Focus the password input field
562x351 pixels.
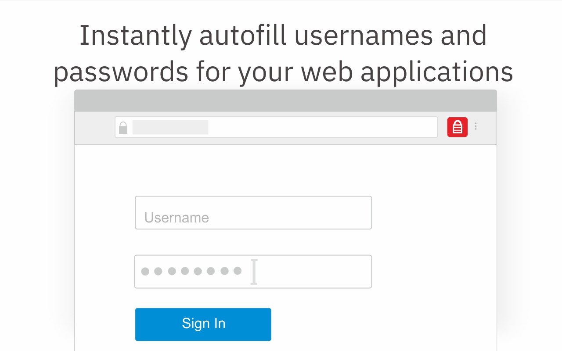(x=253, y=272)
